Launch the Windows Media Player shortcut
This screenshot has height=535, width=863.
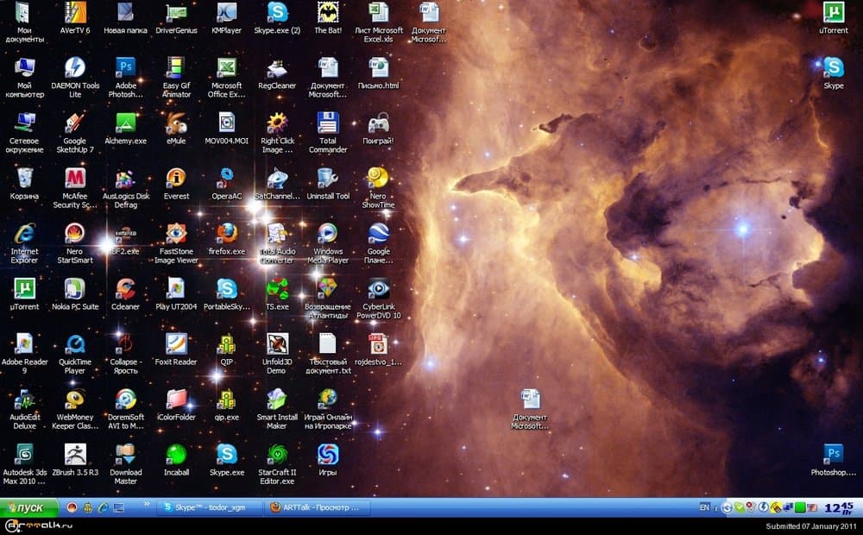327,233
